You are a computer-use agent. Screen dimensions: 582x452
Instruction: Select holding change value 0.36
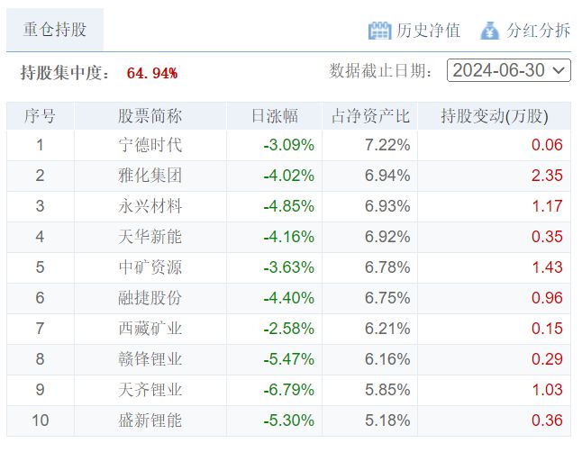tap(547, 420)
